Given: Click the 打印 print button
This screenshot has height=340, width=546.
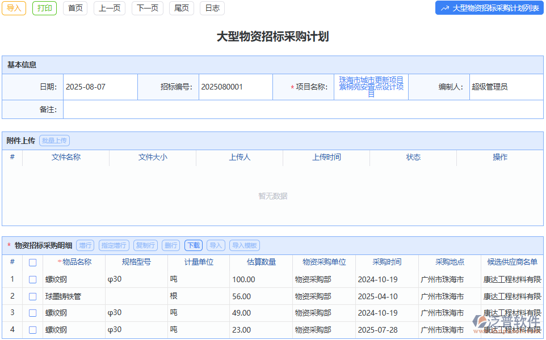Looking at the screenshot, I should tap(44, 8).
